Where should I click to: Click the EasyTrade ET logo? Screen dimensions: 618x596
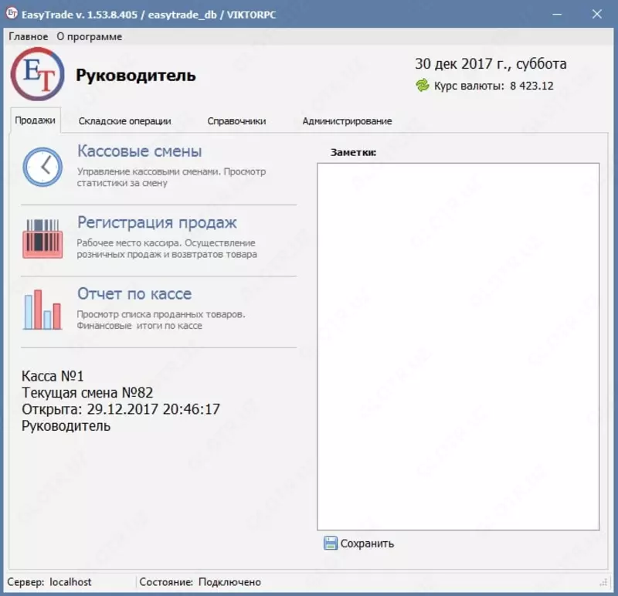[36, 75]
